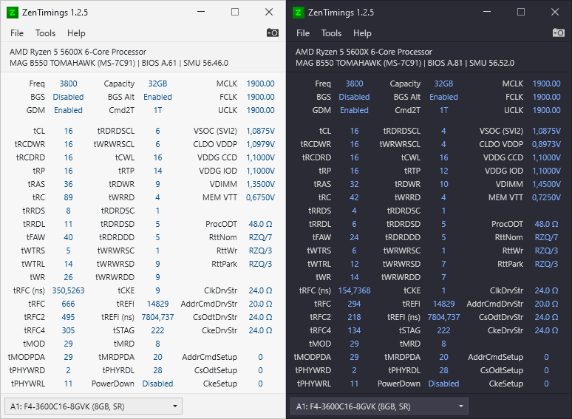Click tRFC4 value 134
Screen dimensions: 572x419
[354, 331]
